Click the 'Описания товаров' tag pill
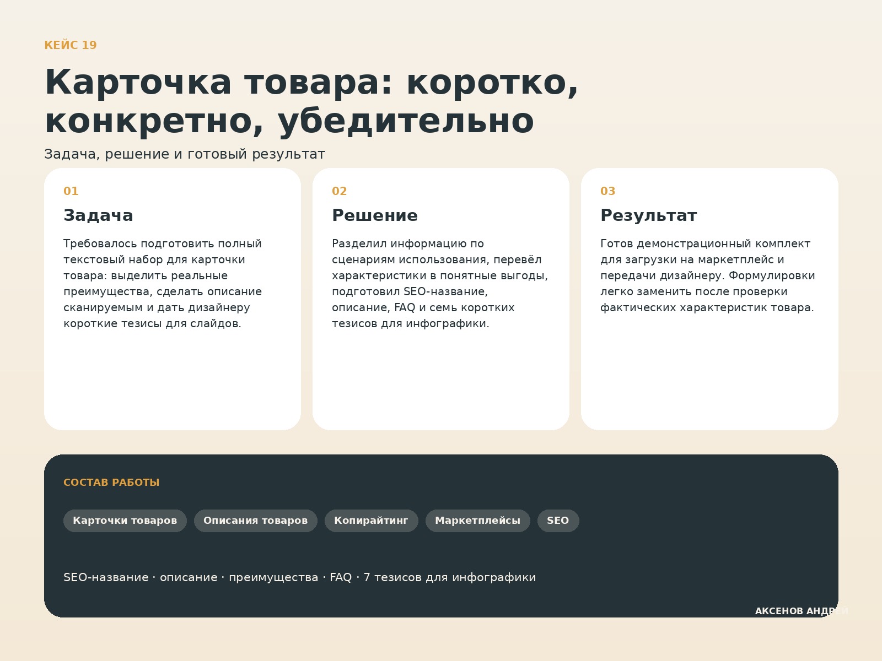The height and width of the screenshot is (661, 882). [x=256, y=521]
